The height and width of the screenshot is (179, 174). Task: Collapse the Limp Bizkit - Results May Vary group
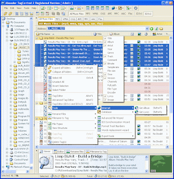(37, 38)
